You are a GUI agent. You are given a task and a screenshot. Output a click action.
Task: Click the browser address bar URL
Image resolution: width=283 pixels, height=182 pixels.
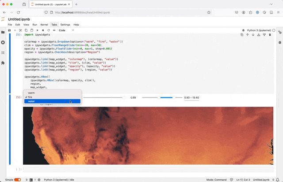pos(83,12)
